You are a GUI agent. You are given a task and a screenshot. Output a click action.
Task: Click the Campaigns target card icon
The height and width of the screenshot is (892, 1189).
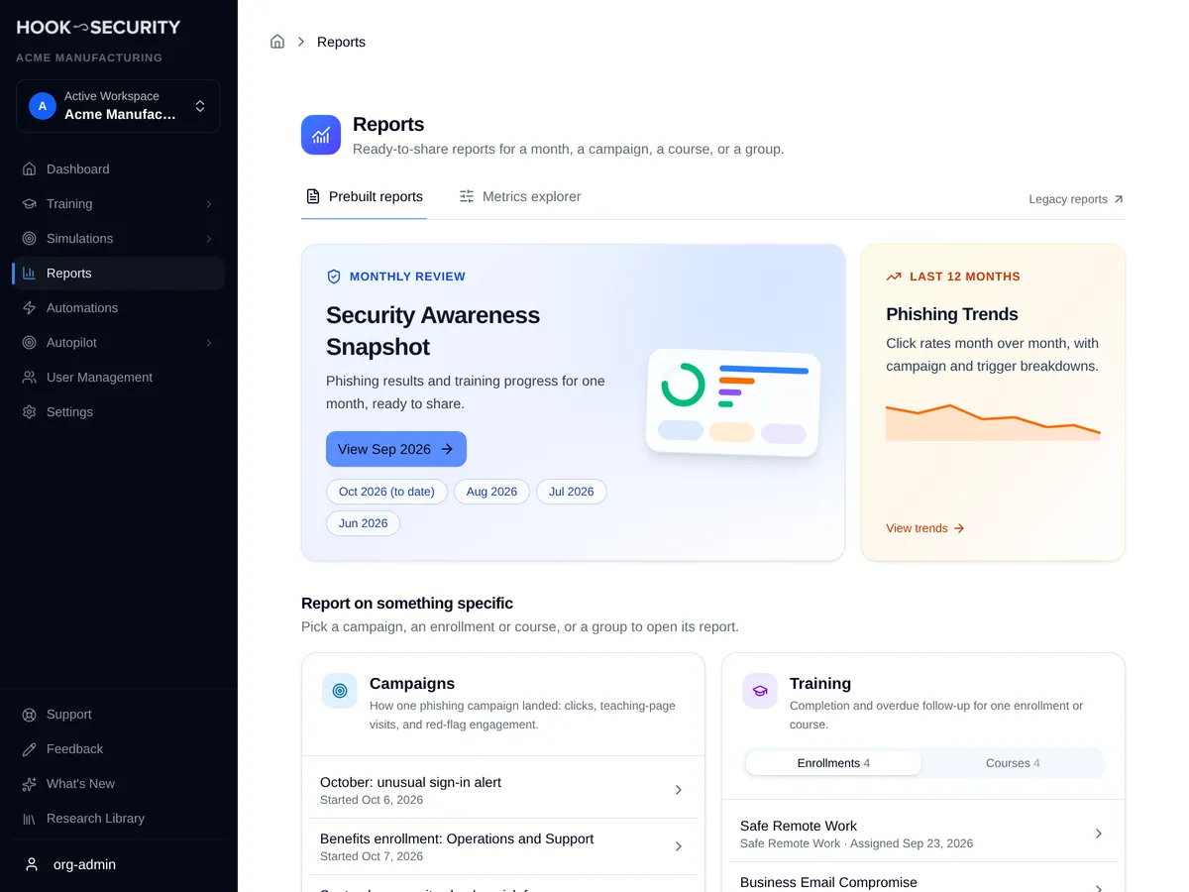coord(340,691)
